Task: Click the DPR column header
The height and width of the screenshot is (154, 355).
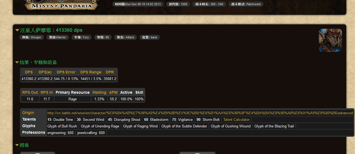Action: point(110,72)
